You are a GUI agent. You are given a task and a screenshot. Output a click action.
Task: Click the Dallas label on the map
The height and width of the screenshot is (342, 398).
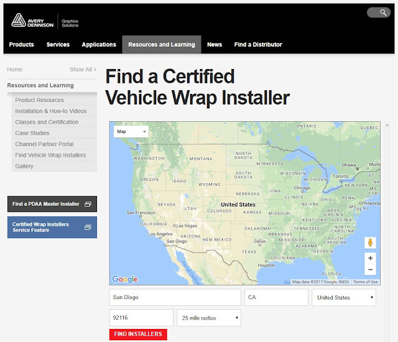click(x=260, y=241)
